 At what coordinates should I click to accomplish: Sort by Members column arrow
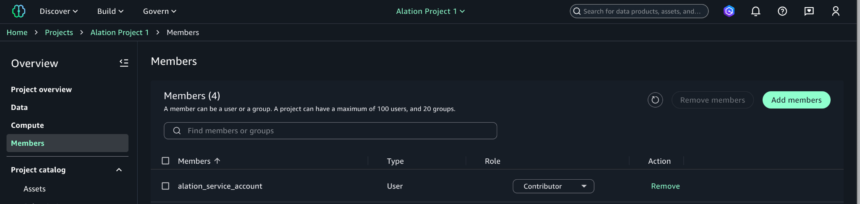[217, 161]
